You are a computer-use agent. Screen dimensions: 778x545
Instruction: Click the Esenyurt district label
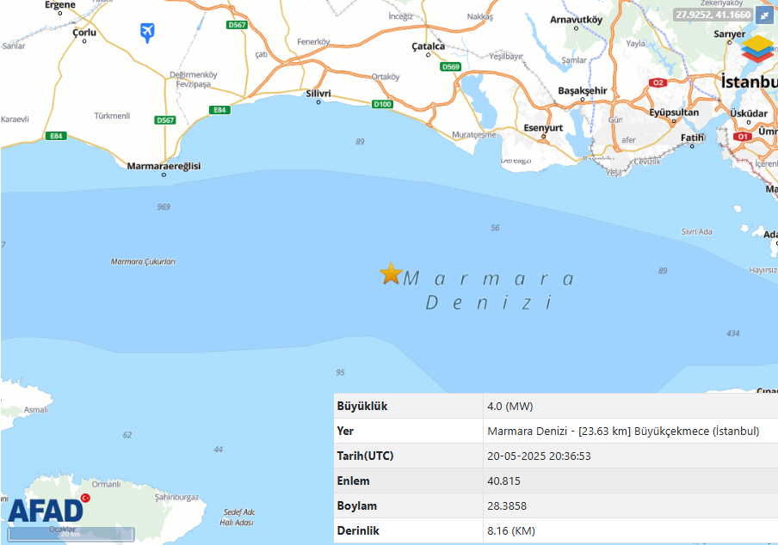point(543,128)
